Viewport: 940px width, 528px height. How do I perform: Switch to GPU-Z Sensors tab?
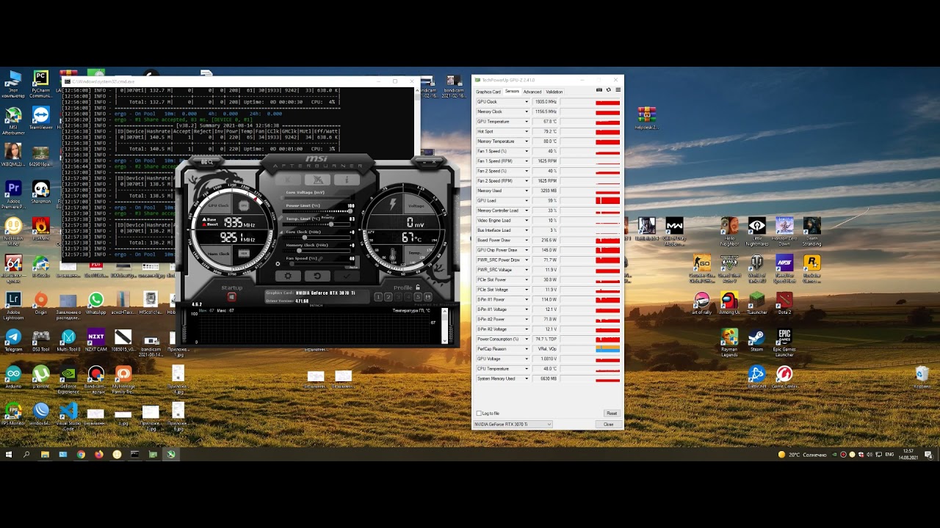pos(512,92)
